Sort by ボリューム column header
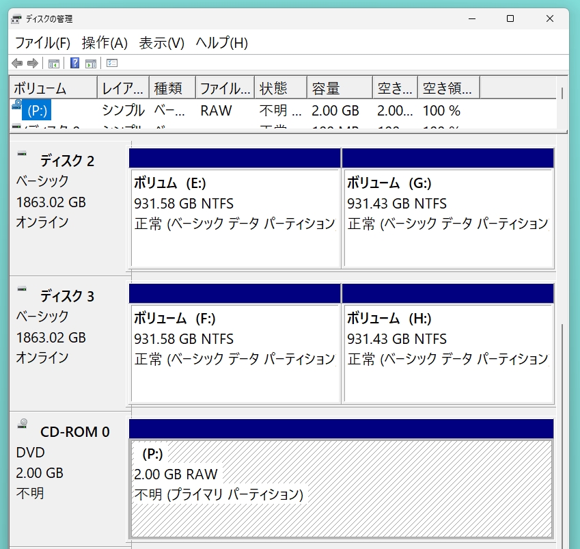 53,88
